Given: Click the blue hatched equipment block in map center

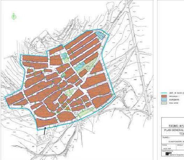Looking at the screenshot, I should coord(80,66).
